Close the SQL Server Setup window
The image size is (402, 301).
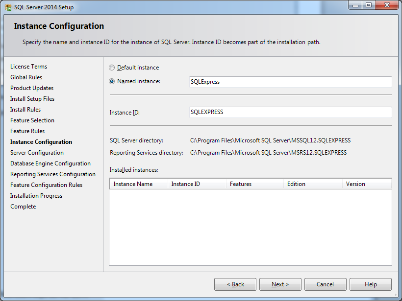coord(387,5)
